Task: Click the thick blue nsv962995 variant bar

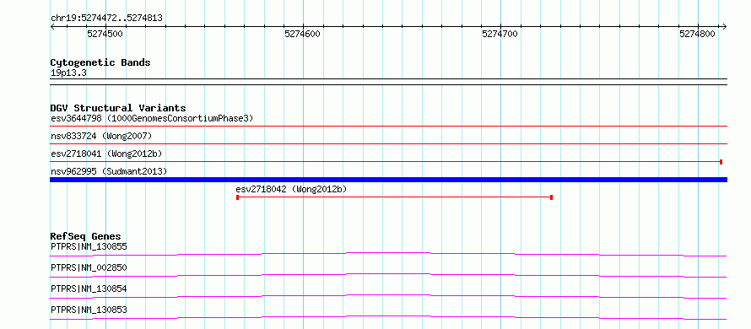Action: [x=388, y=180]
